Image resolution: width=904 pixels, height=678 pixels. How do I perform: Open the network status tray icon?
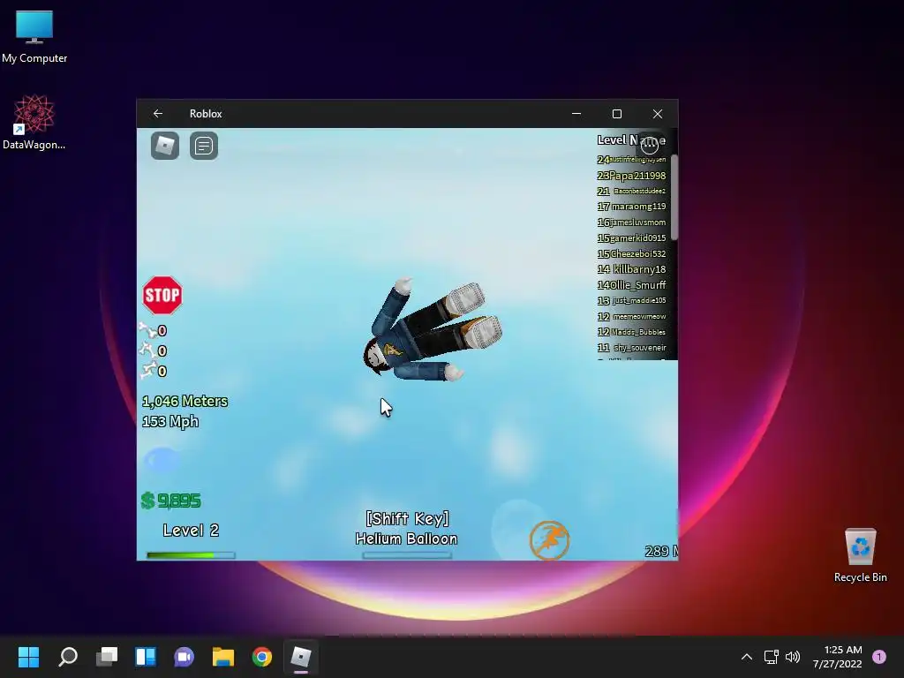click(x=772, y=657)
